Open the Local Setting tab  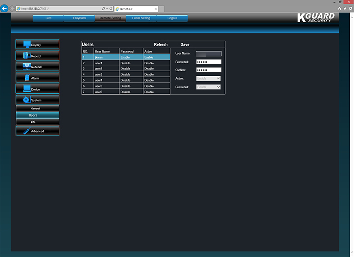coord(141,18)
